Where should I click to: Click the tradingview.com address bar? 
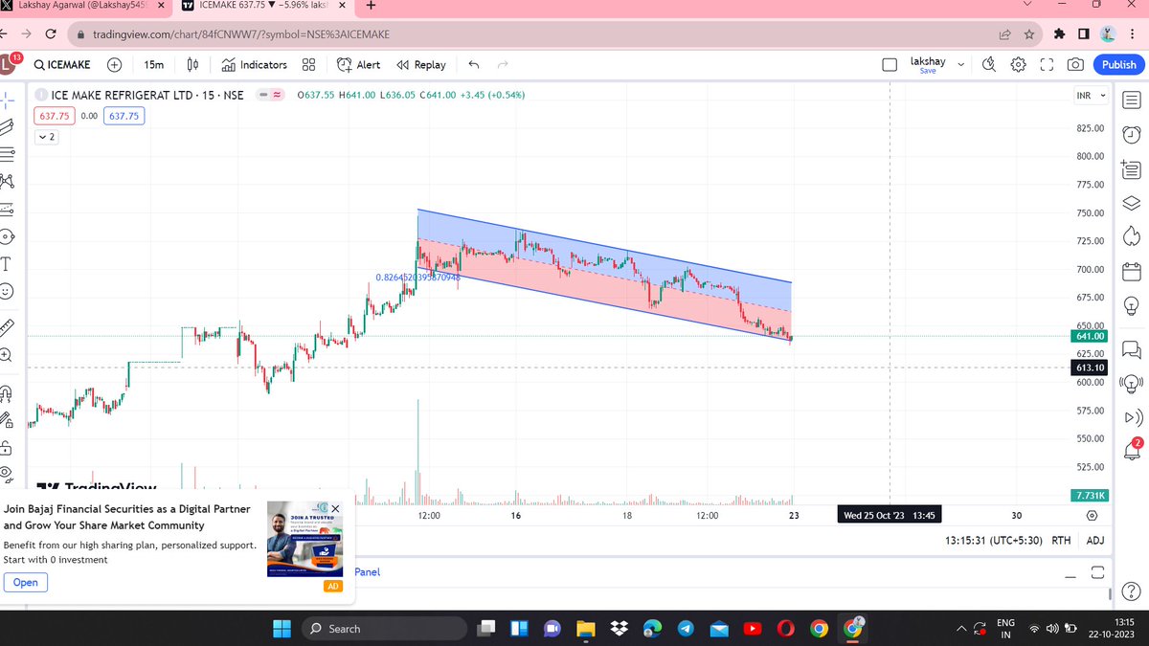[536, 33]
